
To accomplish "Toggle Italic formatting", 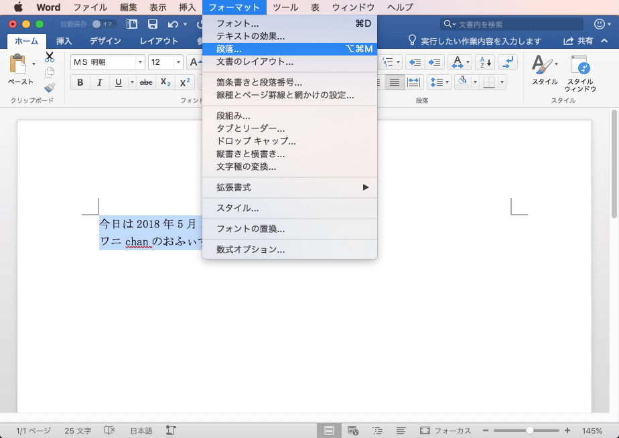I will click(99, 82).
